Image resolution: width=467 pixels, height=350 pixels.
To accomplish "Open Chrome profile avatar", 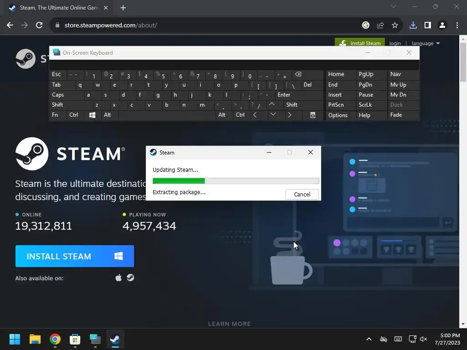I will pyautogui.click(x=442, y=26).
